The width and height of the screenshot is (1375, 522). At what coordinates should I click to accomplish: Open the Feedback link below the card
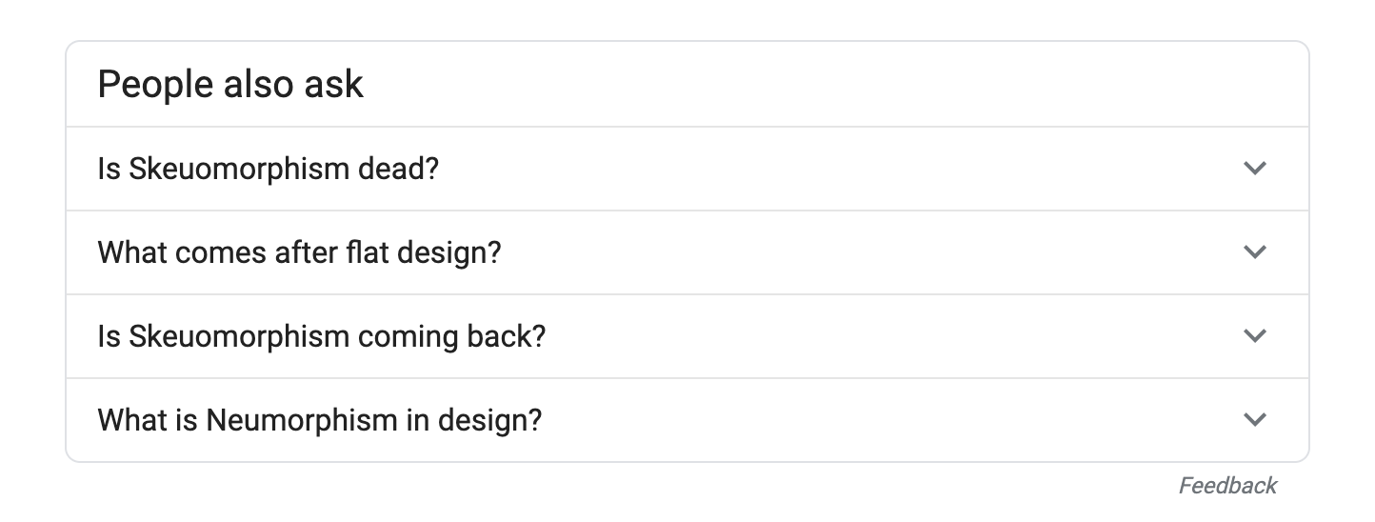pos(1227,486)
